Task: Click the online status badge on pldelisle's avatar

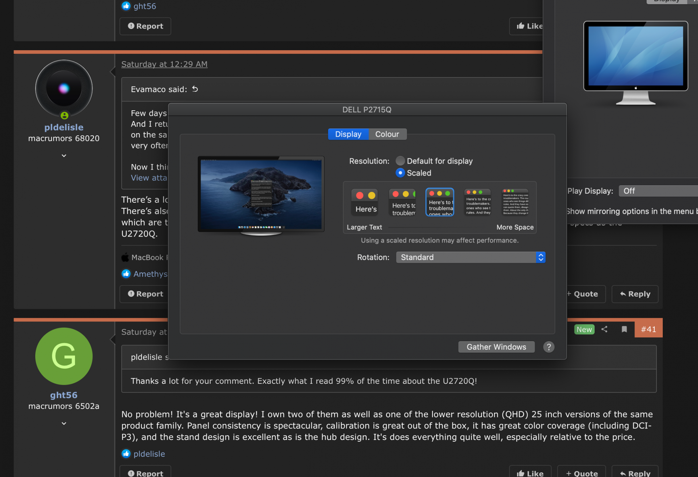Action: coord(65,115)
